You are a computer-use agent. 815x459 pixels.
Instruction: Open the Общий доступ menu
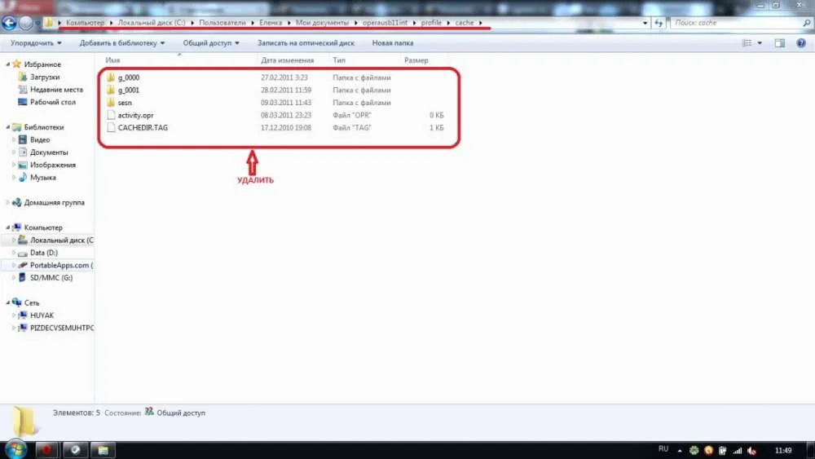click(211, 43)
